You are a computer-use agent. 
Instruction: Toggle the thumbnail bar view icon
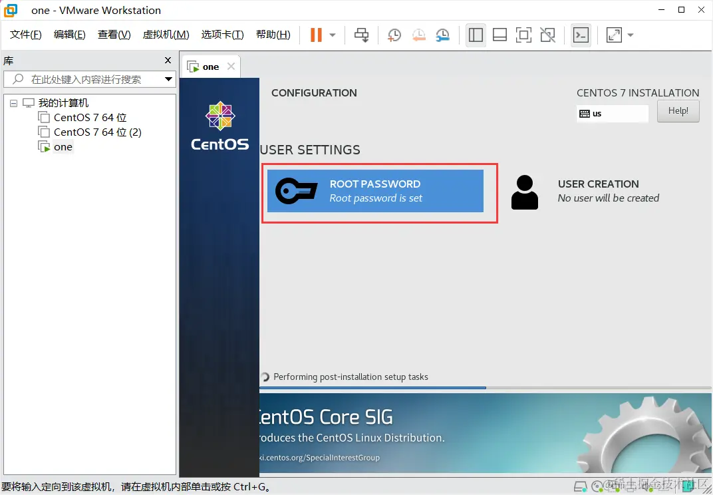point(499,35)
